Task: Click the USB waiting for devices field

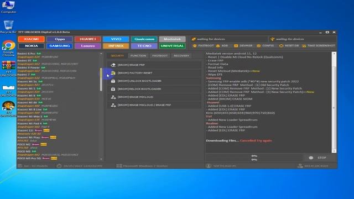Action: click(303, 39)
